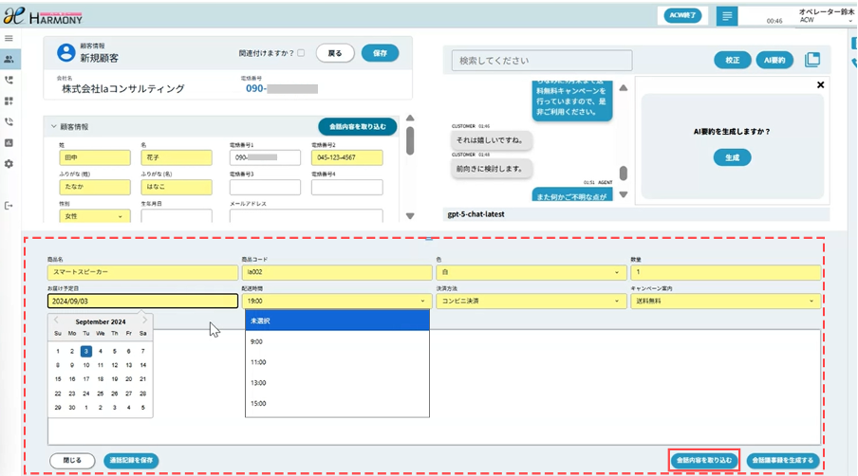Click the customer avatar icon
This screenshot has width=858, height=476.
click(x=66, y=53)
